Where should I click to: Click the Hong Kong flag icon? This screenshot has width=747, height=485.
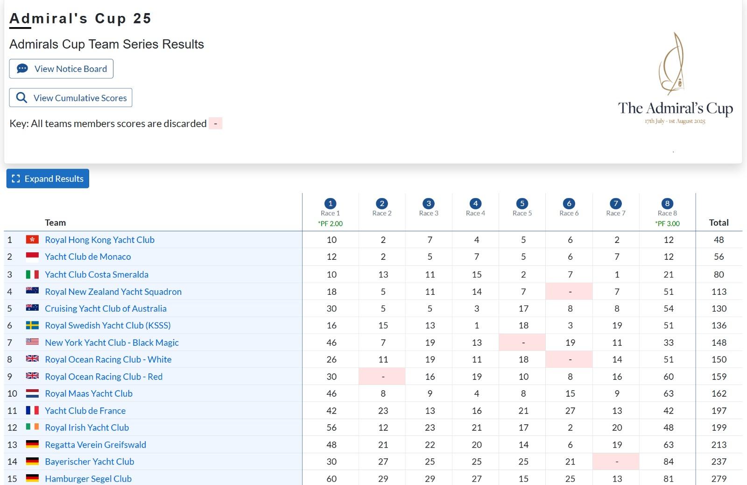coord(32,240)
